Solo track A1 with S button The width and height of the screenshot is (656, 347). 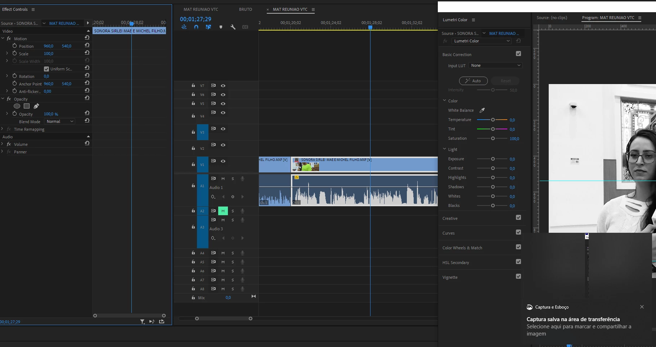click(233, 179)
